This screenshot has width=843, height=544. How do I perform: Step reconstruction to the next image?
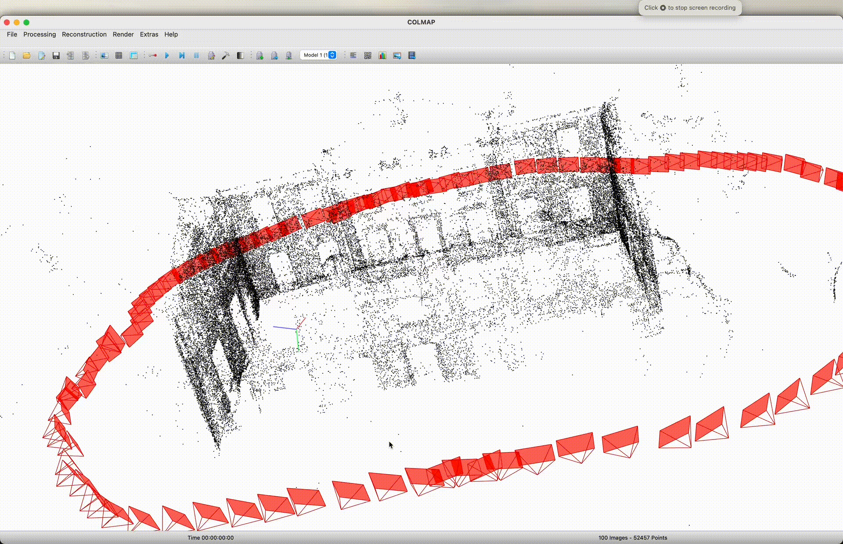(x=182, y=55)
